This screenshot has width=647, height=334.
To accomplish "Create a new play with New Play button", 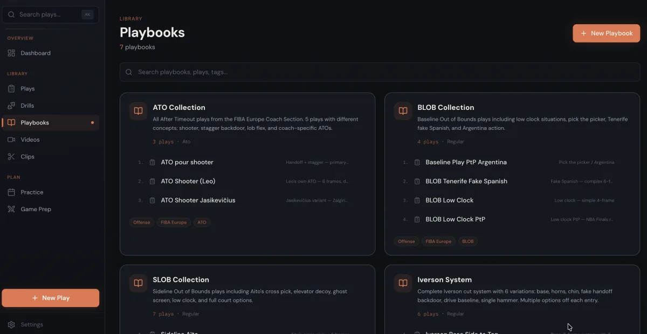I will [x=50, y=298].
